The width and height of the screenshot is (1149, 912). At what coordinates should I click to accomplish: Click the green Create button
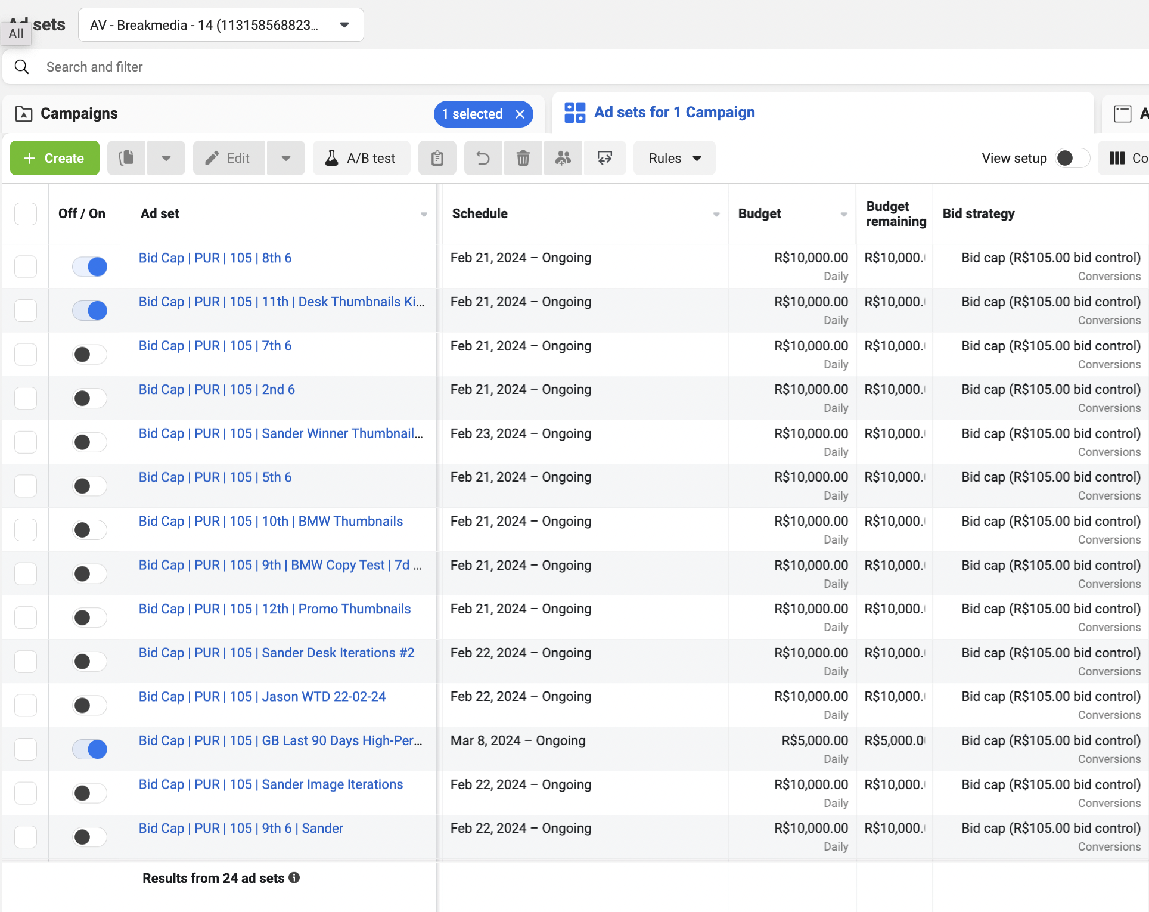click(x=55, y=158)
